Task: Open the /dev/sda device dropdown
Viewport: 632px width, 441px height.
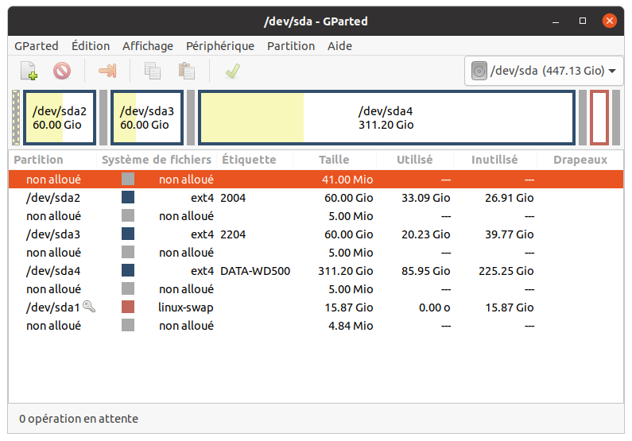Action: (543, 71)
